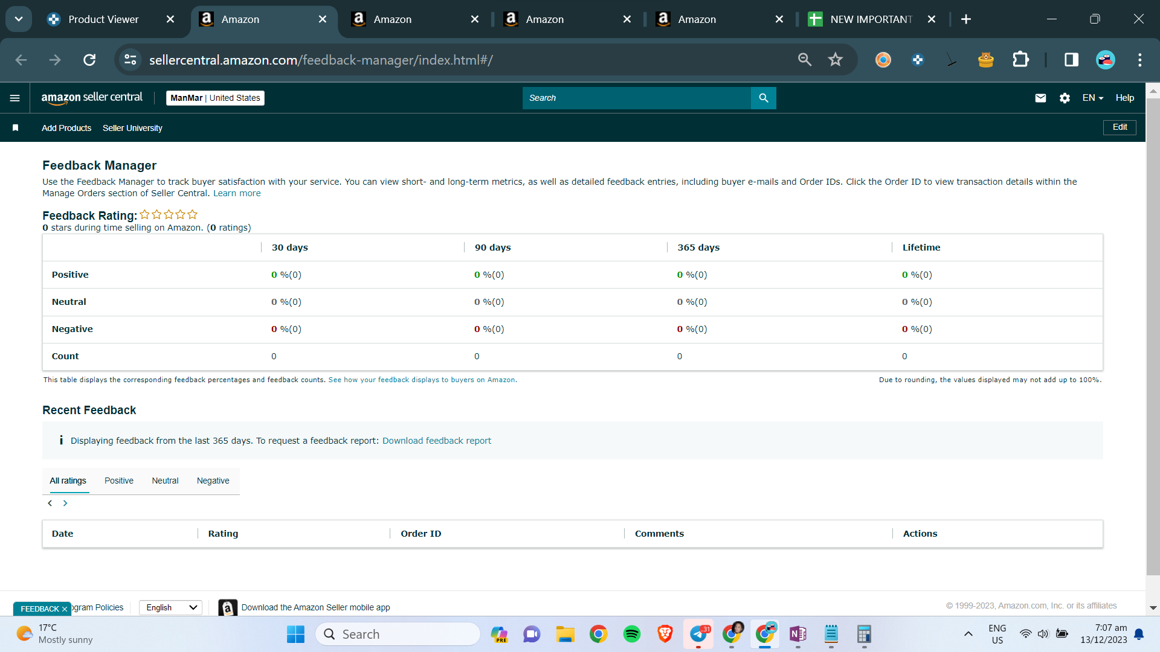
Task: Show hidden system tray icons chevron
Action: pyautogui.click(x=968, y=634)
